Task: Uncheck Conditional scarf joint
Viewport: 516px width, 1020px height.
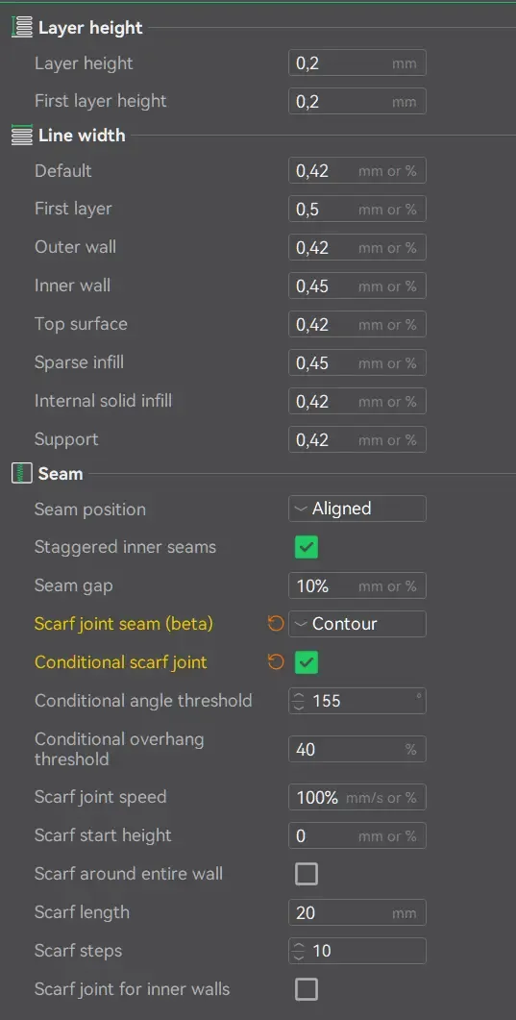Action: point(307,663)
